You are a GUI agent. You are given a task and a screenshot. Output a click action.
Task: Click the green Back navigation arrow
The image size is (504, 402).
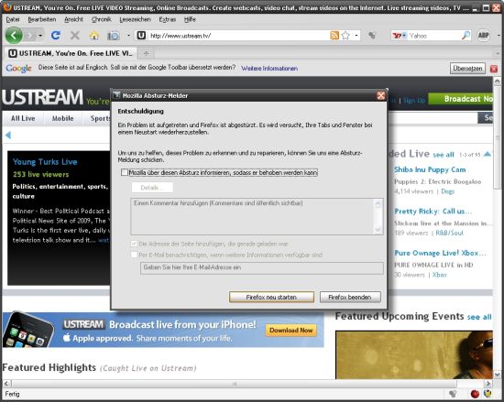coord(14,35)
